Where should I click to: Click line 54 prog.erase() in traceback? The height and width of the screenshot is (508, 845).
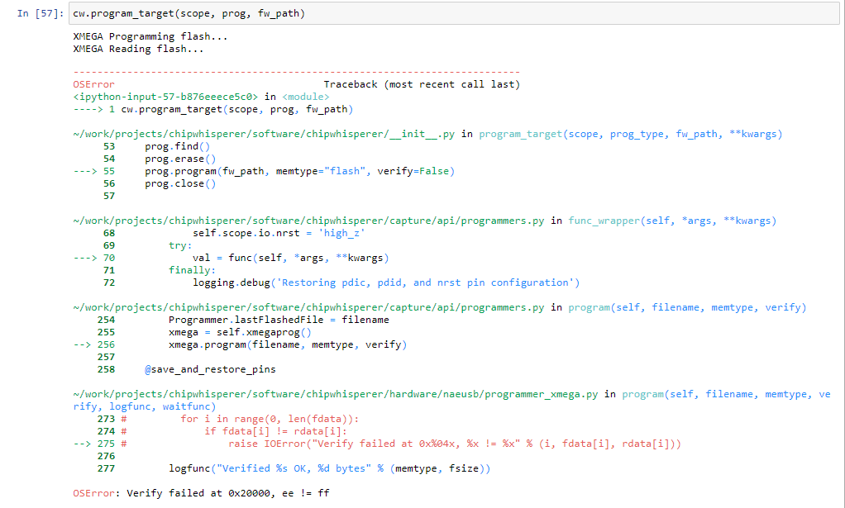tap(180, 159)
